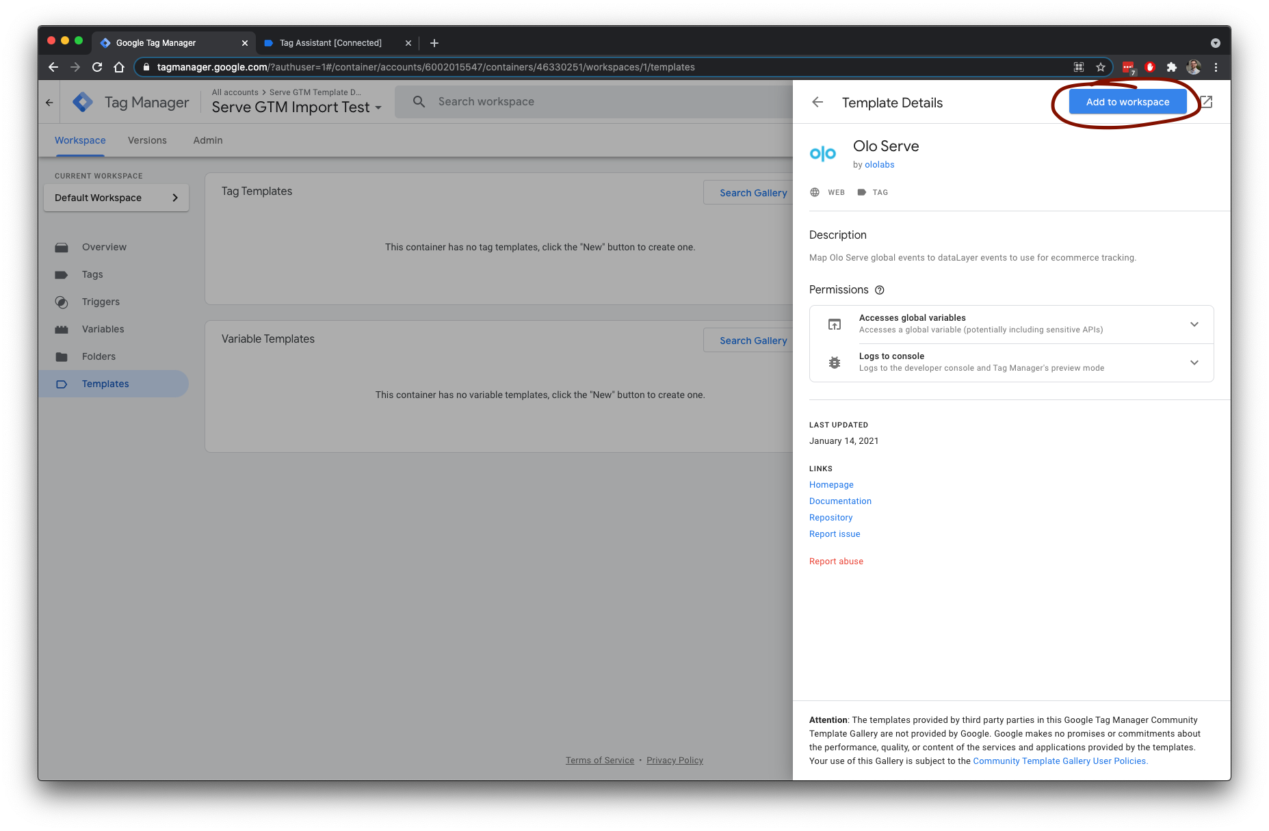This screenshot has height=831, width=1269.
Task: Open the Serve GTM Import Test container dropdown
Action: 296,107
